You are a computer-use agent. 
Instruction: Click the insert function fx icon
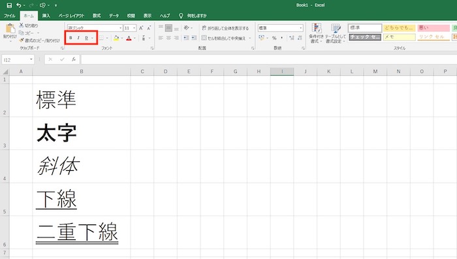(74, 59)
